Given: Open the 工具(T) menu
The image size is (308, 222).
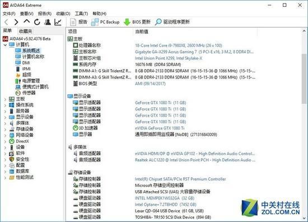Looking at the screenshot, I should tap(81, 13).
